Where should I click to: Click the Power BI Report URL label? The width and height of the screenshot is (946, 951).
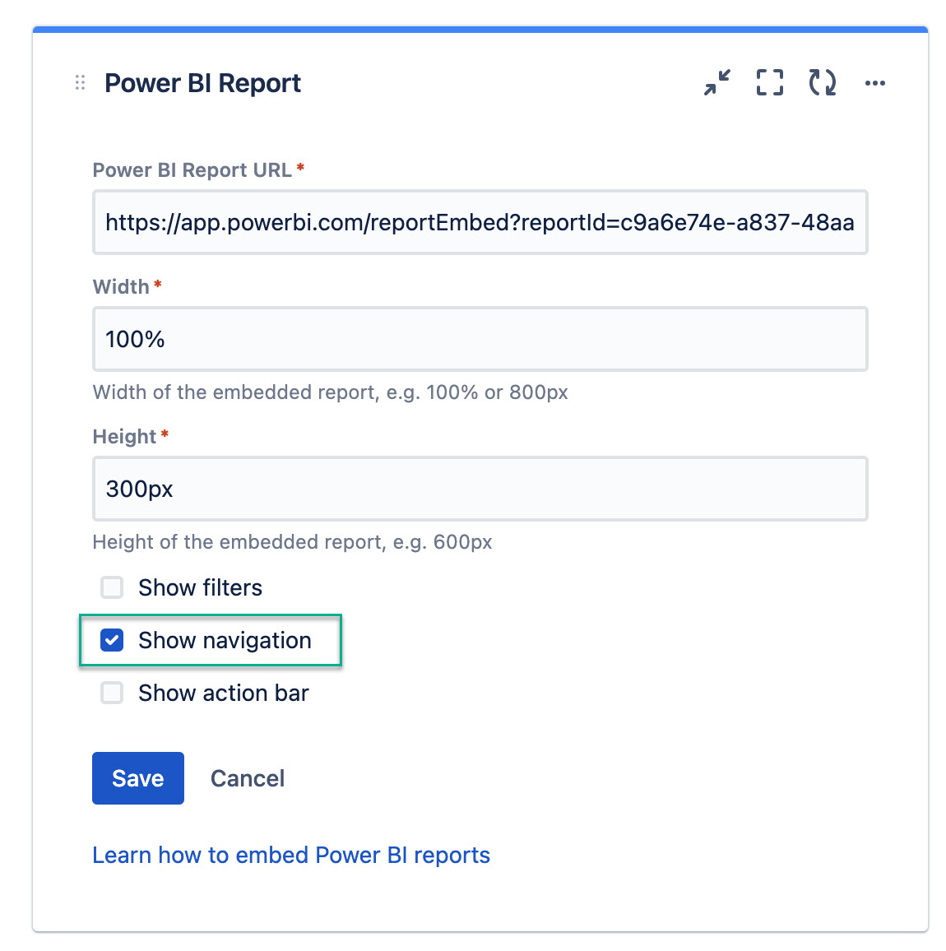pyautogui.click(x=192, y=169)
